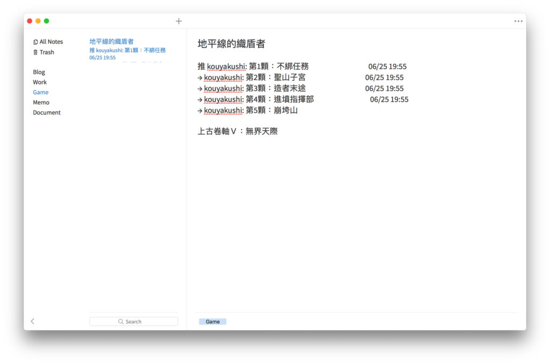Switch to the Memo category
Screen dimensions: 550x364
click(x=41, y=102)
